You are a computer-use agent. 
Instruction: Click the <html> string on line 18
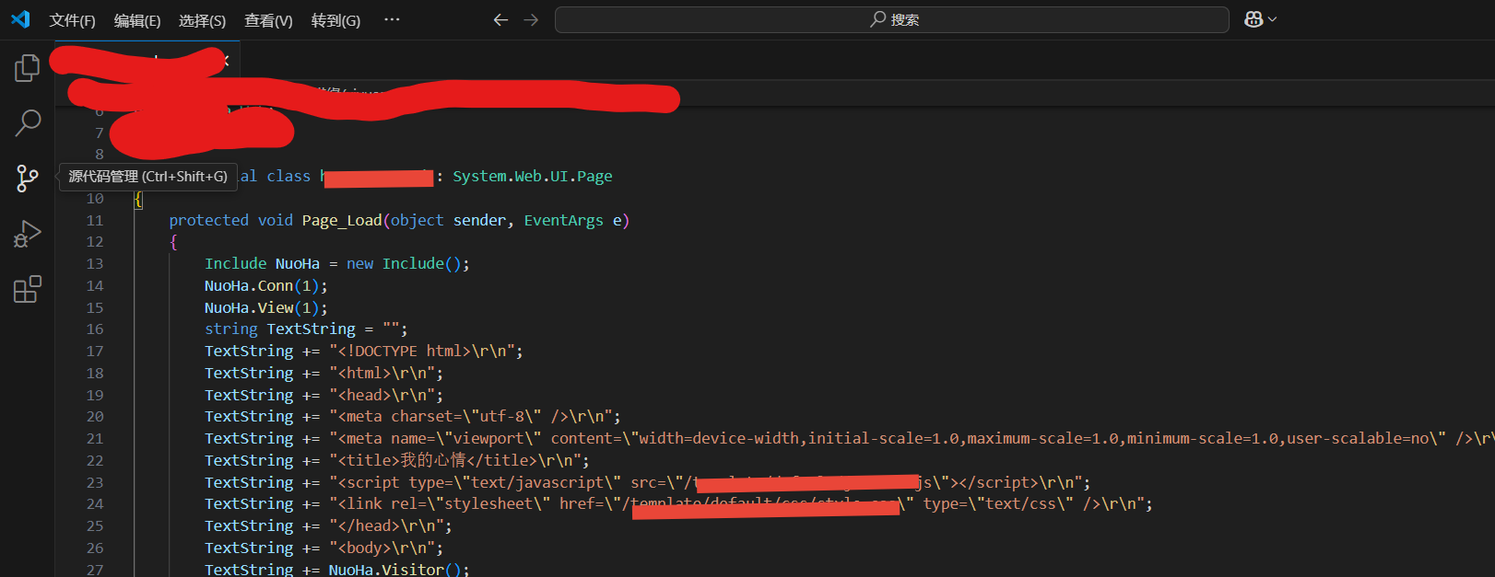click(x=382, y=373)
